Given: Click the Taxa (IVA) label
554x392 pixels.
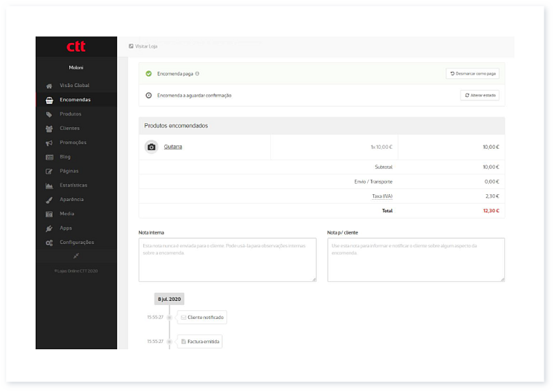Looking at the screenshot, I should (382, 196).
